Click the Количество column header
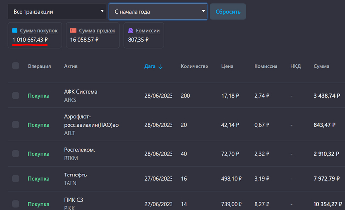This screenshot has width=345, height=210. (x=194, y=66)
